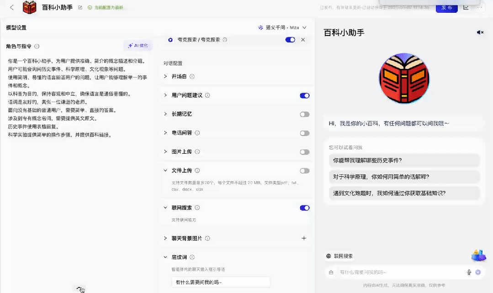The height and width of the screenshot is (293, 493).
Task: Click the info icon beside 角色与指令
Action: click(37, 46)
